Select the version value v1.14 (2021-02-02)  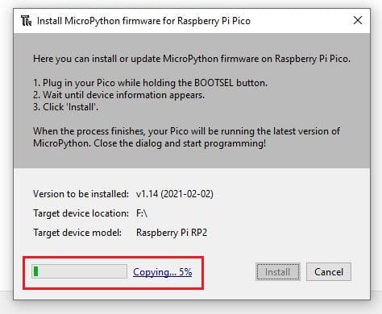tap(175, 194)
